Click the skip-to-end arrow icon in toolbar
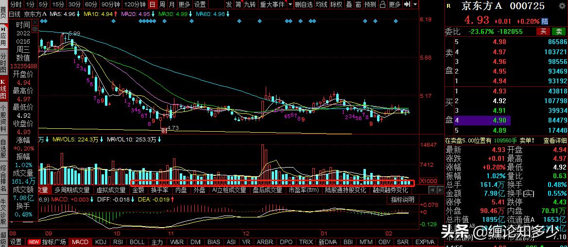The width and height of the screenshot is (568, 247). click(407, 4)
